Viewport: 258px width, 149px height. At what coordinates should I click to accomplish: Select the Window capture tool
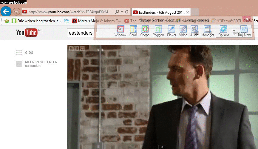coord(120,31)
